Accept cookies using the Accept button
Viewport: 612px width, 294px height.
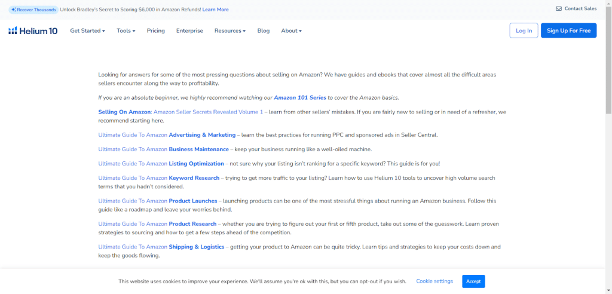(473, 281)
